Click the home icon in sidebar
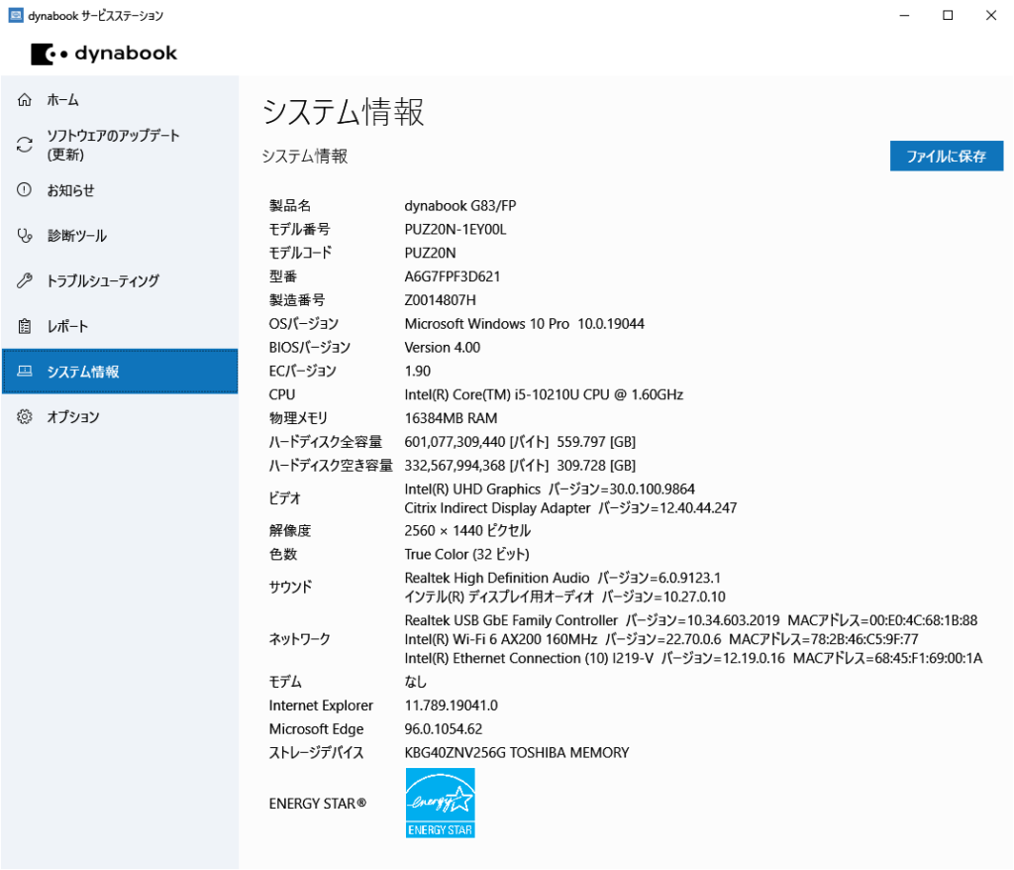 [25, 100]
